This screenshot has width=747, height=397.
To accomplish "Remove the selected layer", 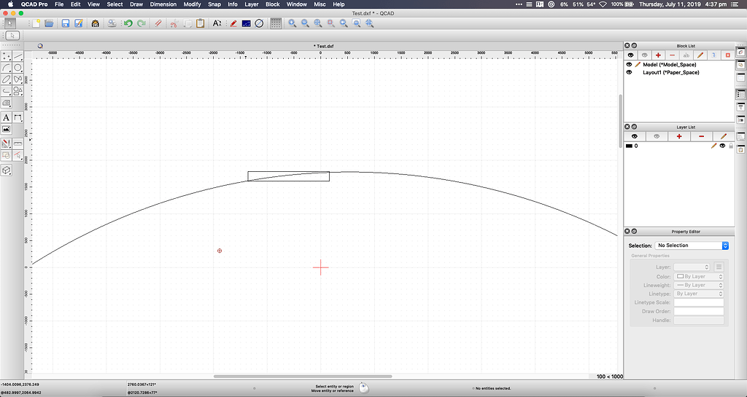I will [701, 136].
